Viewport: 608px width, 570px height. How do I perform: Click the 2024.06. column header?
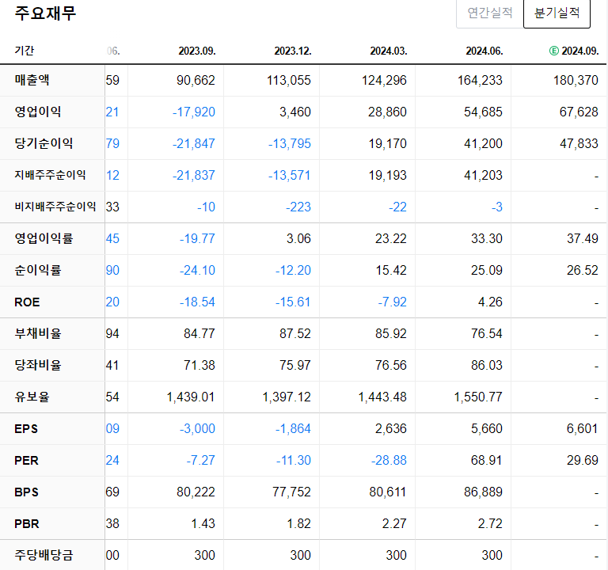coord(484,51)
